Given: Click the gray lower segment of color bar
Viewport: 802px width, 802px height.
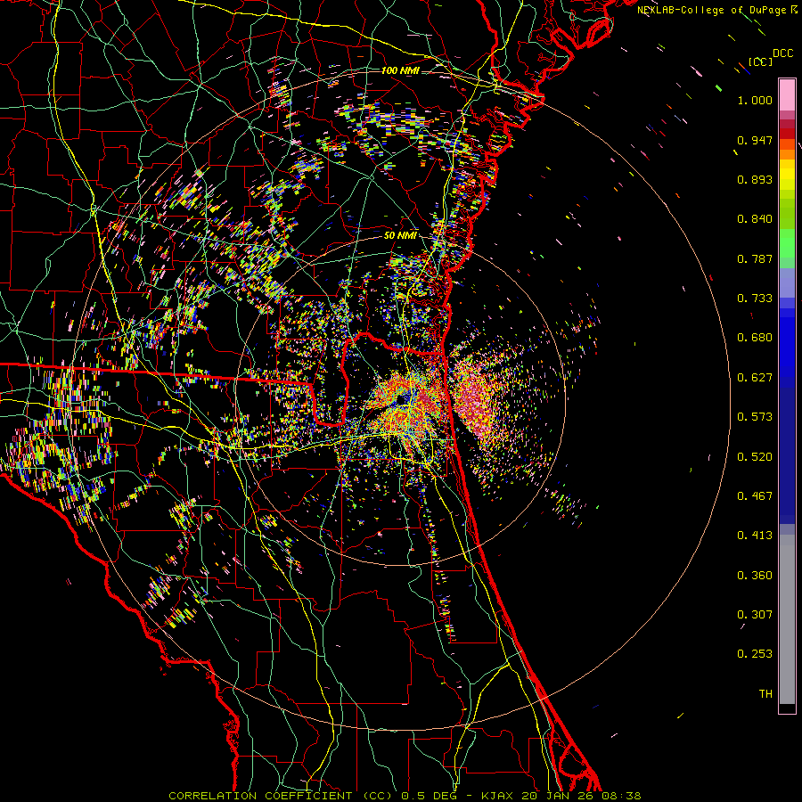Looking at the screenshot, I should 787,619.
